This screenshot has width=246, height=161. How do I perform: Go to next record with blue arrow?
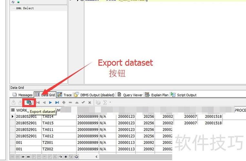[x=50, y=102]
